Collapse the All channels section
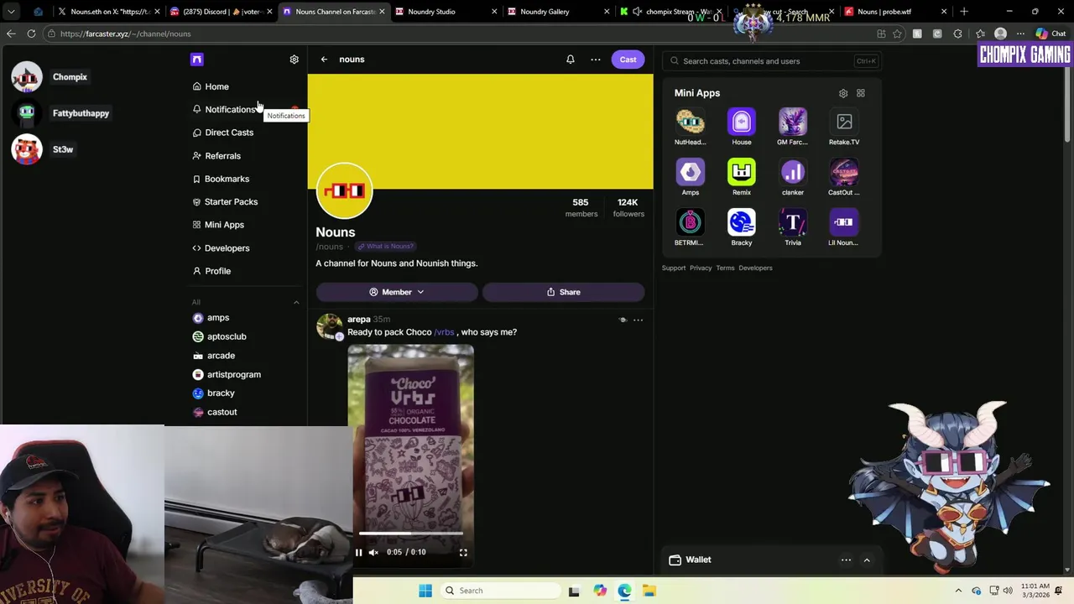1074x604 pixels. click(x=295, y=302)
